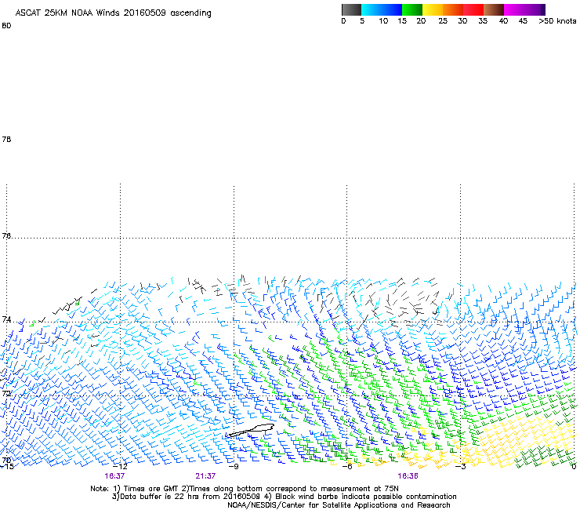This screenshot has width=580, height=510.
Task: Click the '74' latitude axis label
Action: click(x=6, y=319)
